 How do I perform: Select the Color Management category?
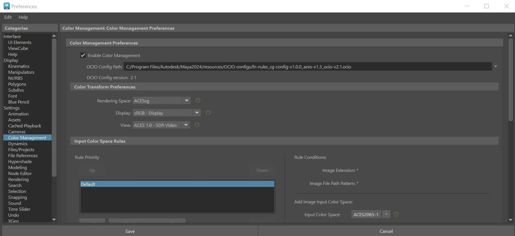click(x=27, y=138)
